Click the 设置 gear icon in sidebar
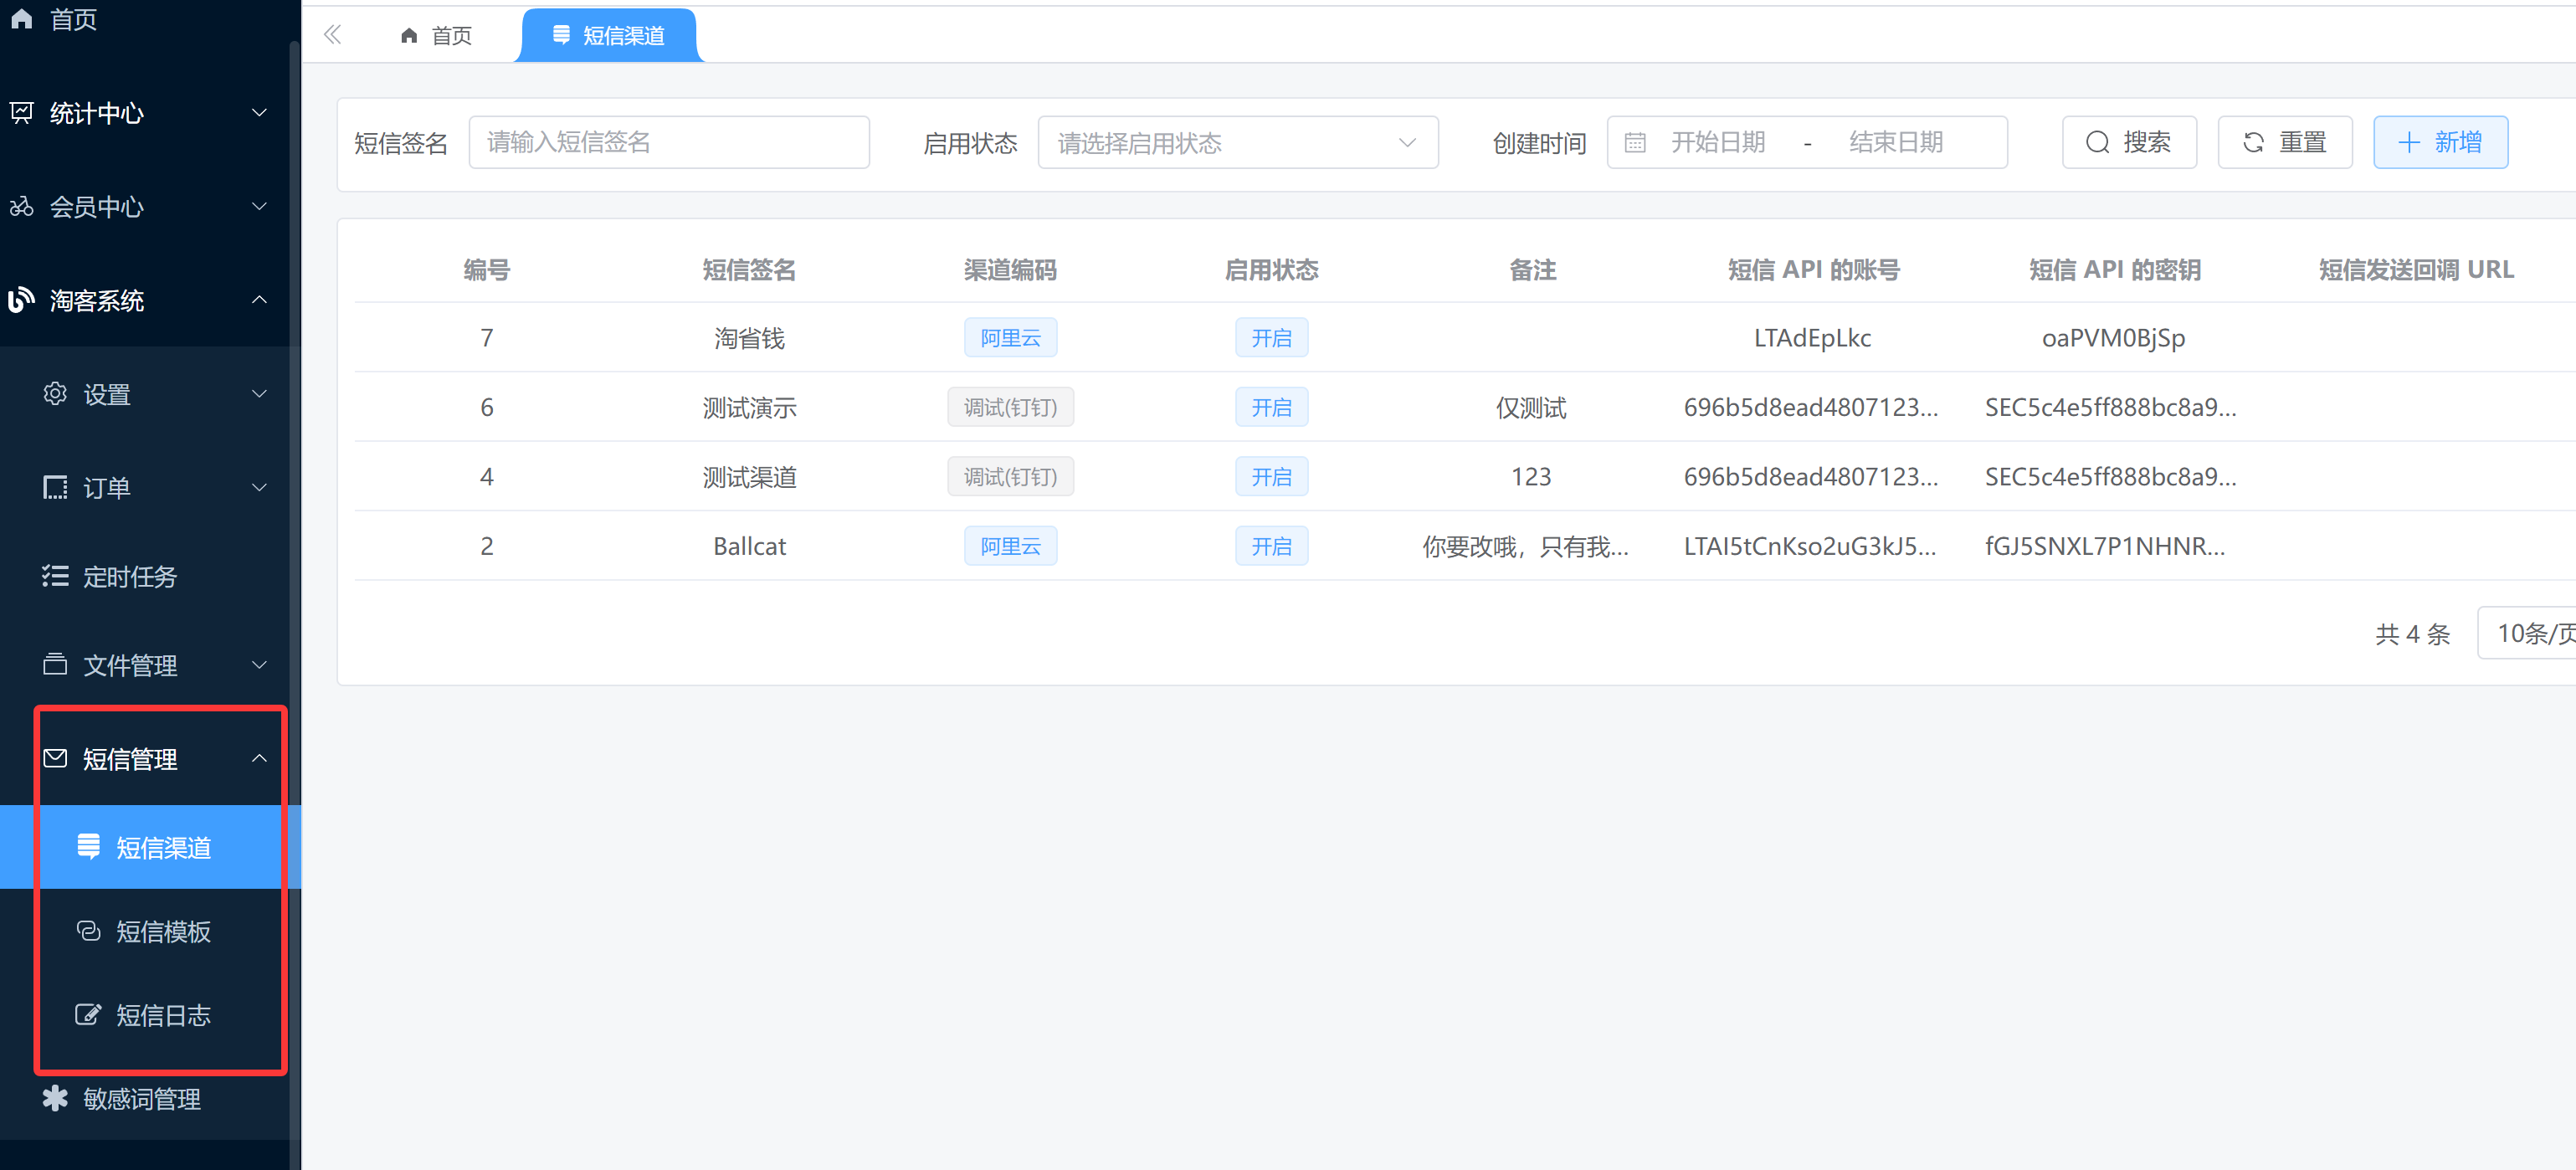This screenshot has width=2576, height=1170. [x=55, y=394]
